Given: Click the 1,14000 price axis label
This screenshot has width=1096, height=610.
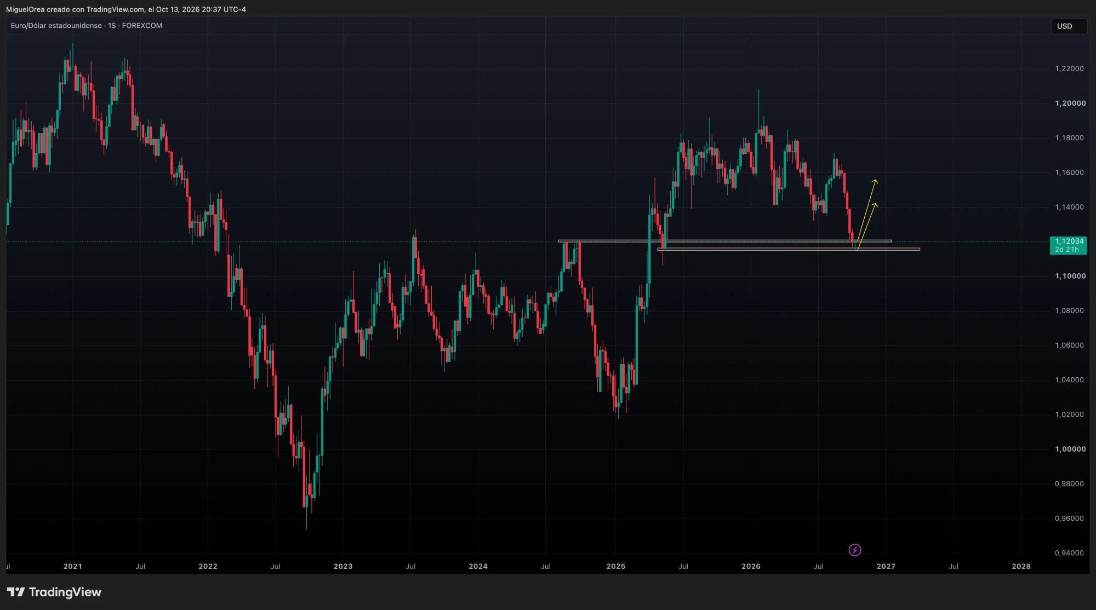Looking at the screenshot, I should [x=1069, y=207].
